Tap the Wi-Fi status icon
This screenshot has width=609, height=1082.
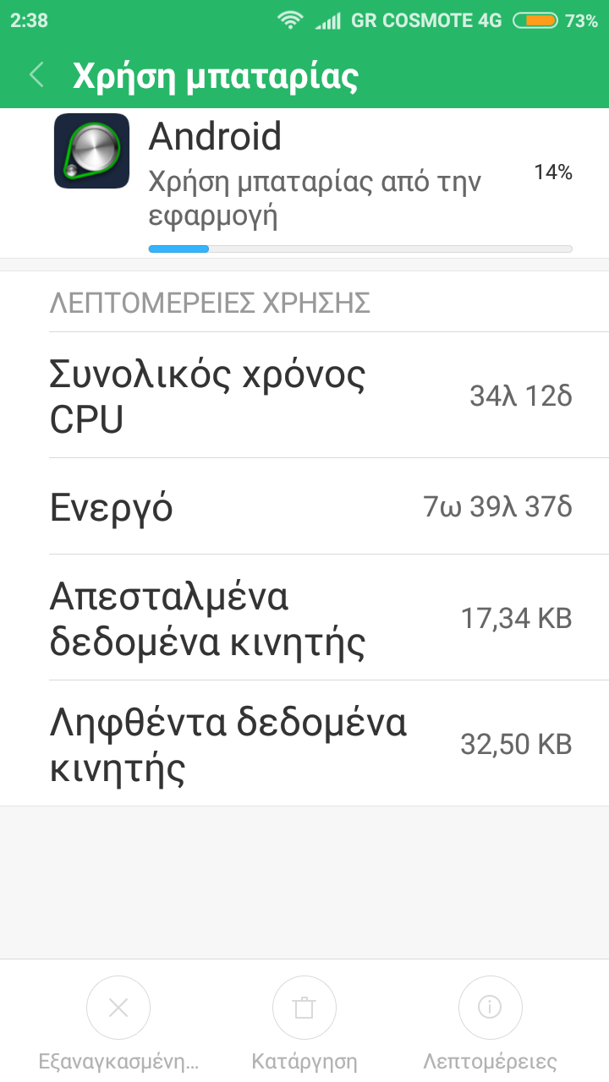291,21
